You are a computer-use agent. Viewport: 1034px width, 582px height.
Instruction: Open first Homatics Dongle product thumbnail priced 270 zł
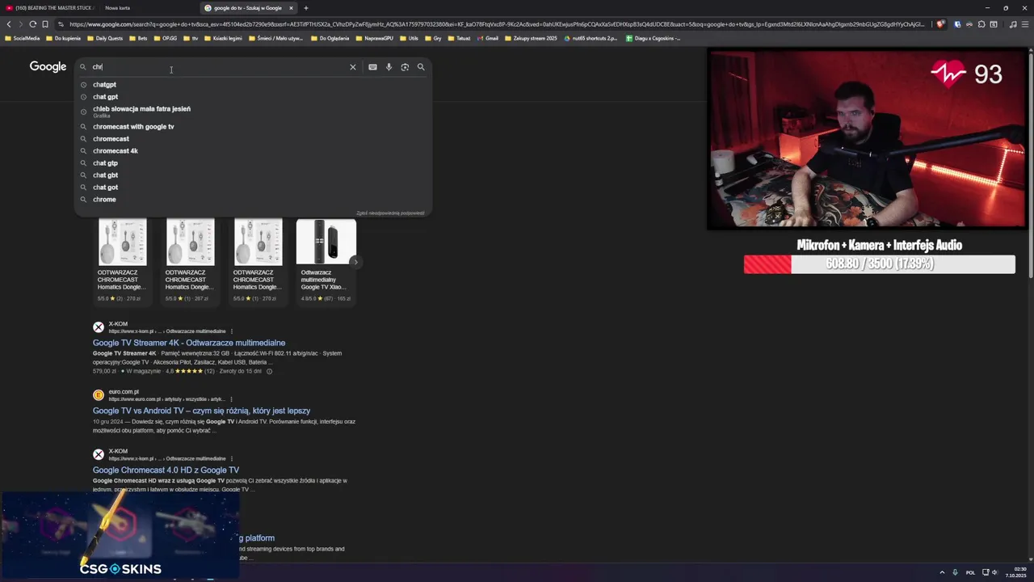tap(122, 242)
